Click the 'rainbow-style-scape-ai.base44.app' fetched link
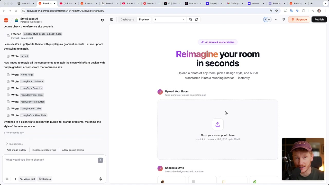 pyautogui.click(x=42, y=34)
